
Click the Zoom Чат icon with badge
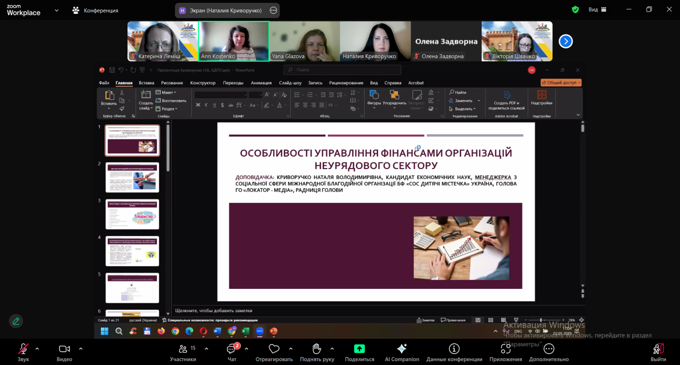pyautogui.click(x=232, y=349)
